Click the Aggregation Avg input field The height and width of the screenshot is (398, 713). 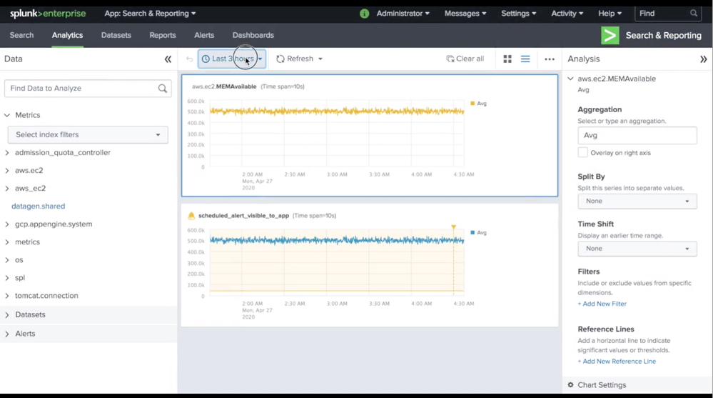coord(637,135)
